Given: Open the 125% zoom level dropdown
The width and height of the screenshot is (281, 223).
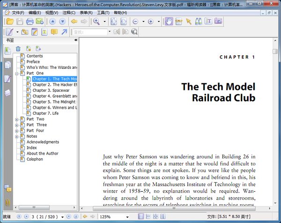Looking at the screenshot, I should tap(126, 217).
